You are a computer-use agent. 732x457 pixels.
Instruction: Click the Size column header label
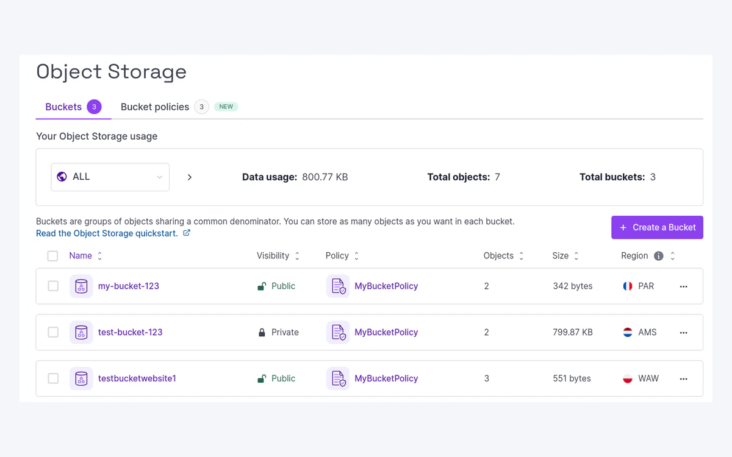point(561,256)
